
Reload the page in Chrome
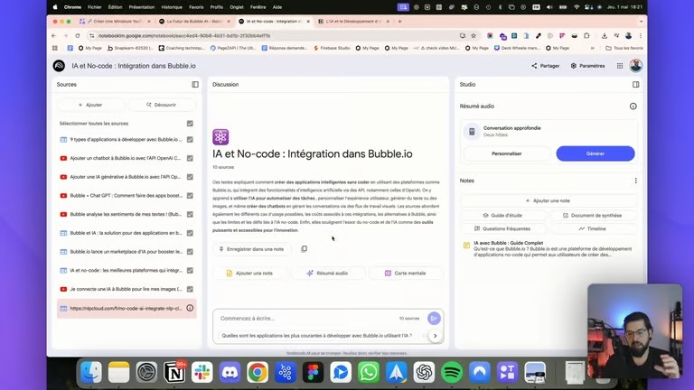[78, 36]
